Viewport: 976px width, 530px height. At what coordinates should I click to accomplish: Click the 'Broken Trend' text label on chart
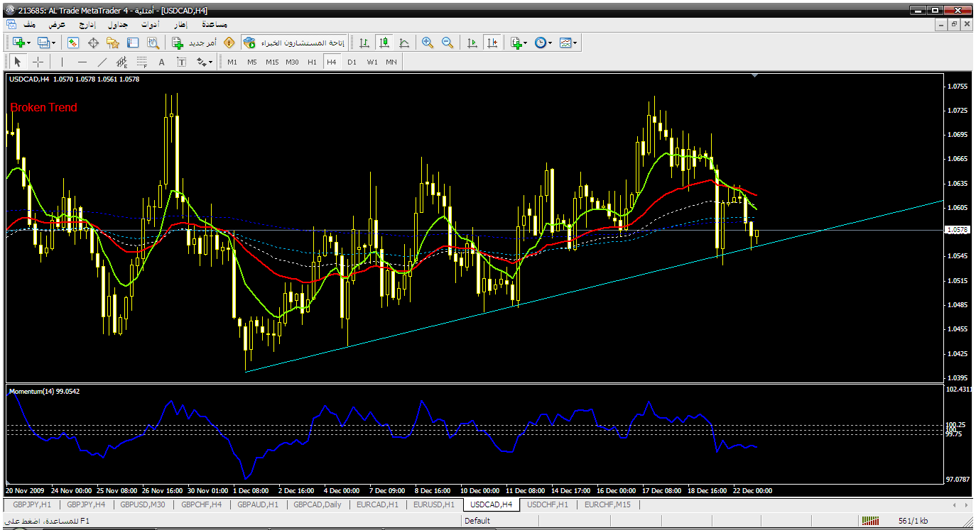pyautogui.click(x=43, y=108)
